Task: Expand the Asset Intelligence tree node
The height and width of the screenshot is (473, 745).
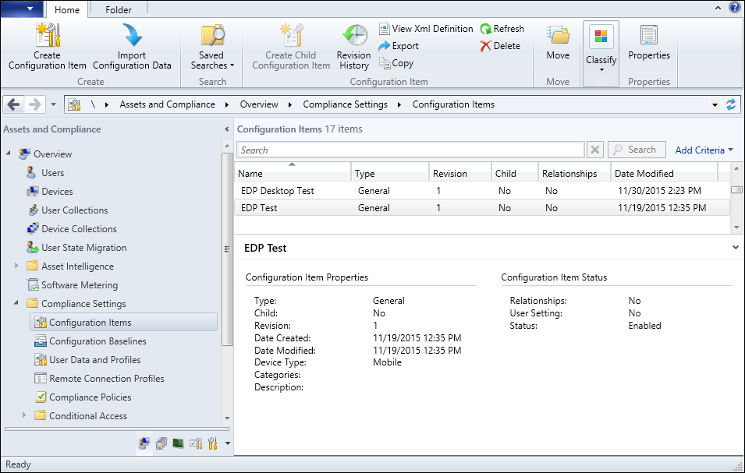Action: click(x=17, y=267)
